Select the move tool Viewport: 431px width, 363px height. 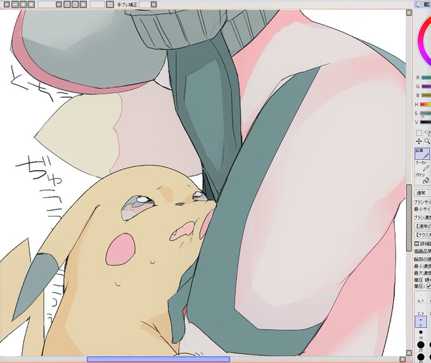(x=419, y=142)
